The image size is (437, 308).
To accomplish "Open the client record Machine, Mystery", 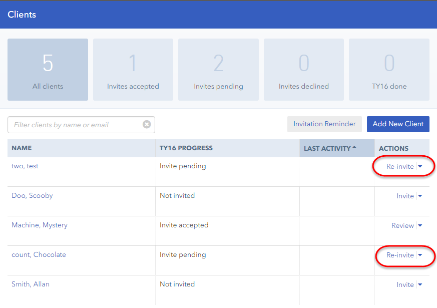I will (x=40, y=225).
